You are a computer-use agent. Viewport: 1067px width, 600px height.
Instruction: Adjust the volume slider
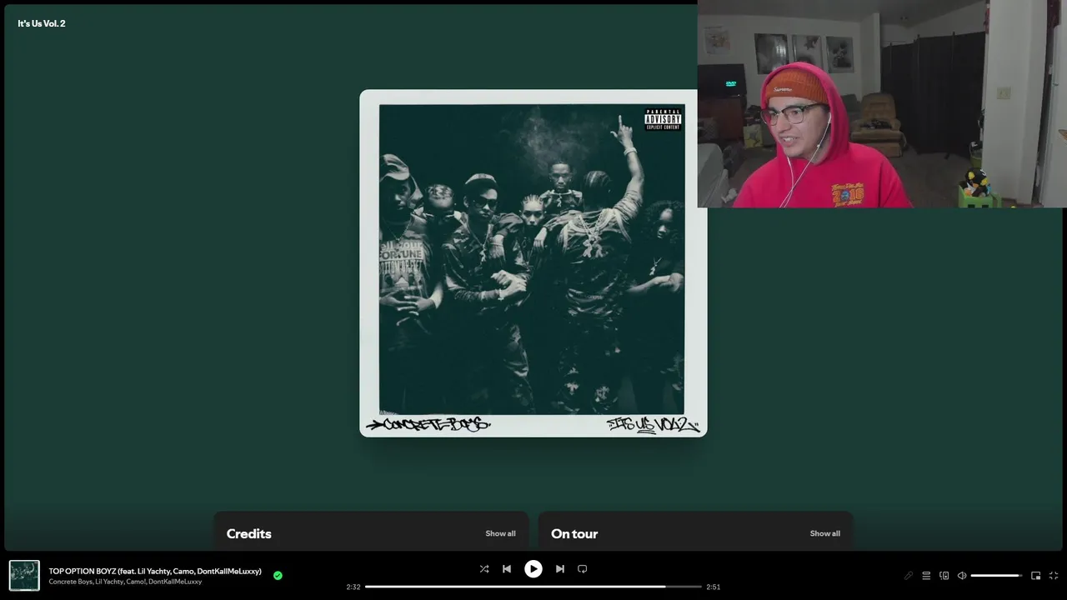click(996, 576)
